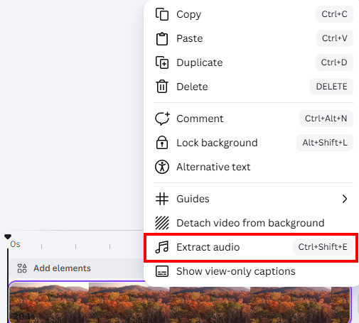The width and height of the screenshot is (359, 323).
Task: Click the Copy icon in context menu
Action: point(162,14)
